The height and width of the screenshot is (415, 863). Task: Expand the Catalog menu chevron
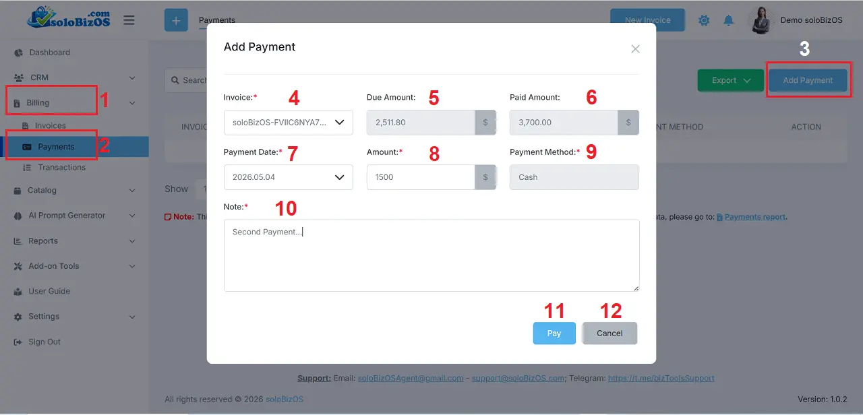(x=132, y=191)
